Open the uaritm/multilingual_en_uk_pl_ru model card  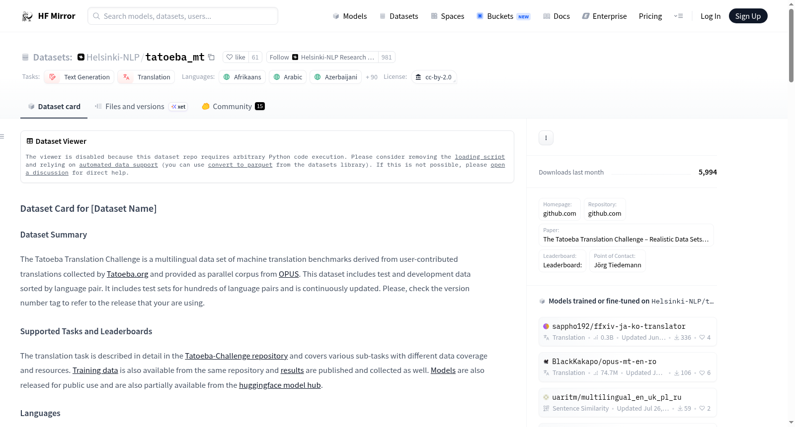[628, 403]
